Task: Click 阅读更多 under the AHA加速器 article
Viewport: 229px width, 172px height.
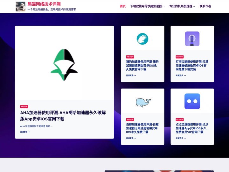Action: pyautogui.click(x=25, y=132)
